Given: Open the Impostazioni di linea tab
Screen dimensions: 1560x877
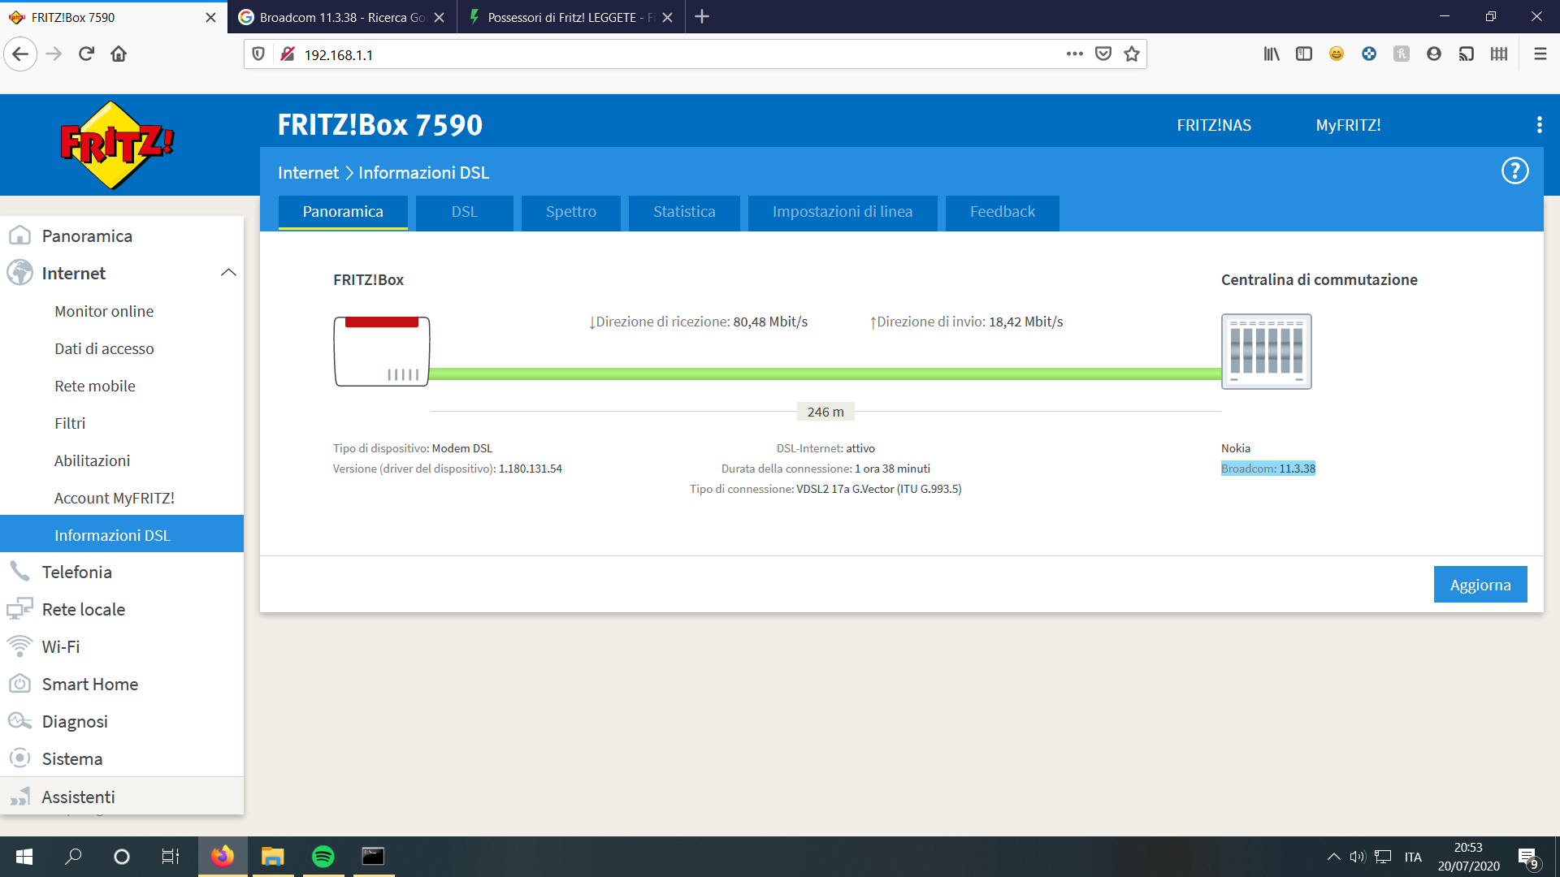Looking at the screenshot, I should point(842,212).
